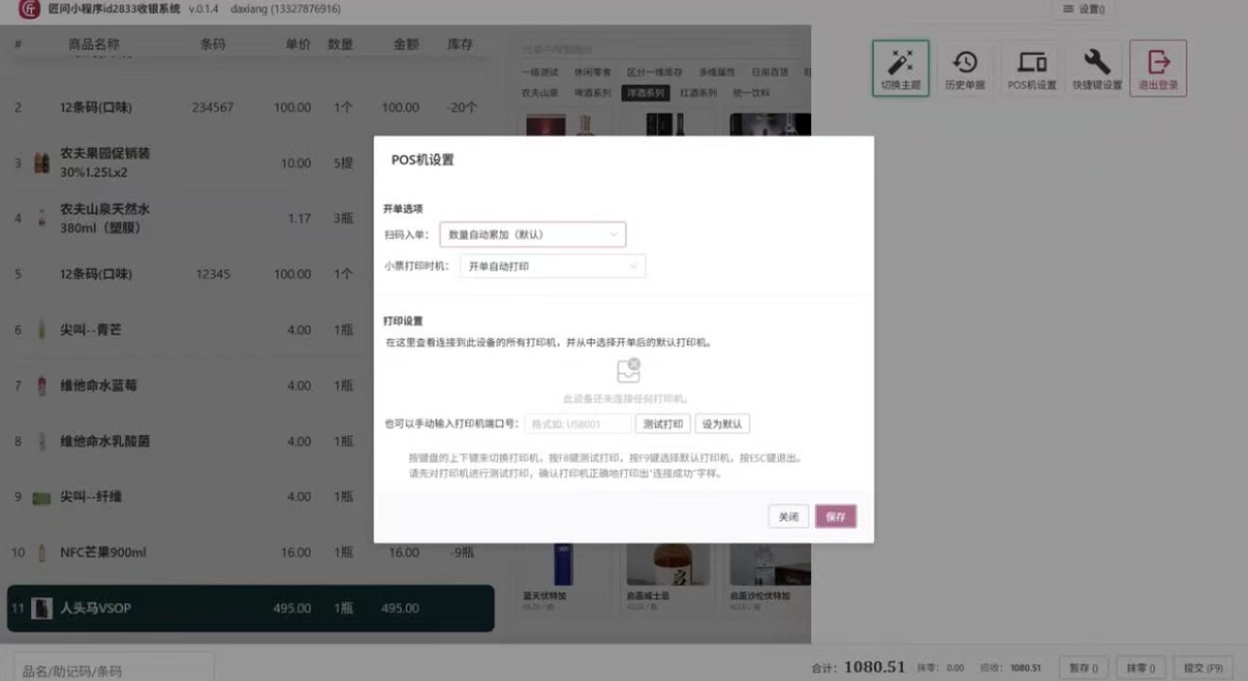Click the 库存 column header
The width and height of the screenshot is (1248, 681).
tap(459, 44)
